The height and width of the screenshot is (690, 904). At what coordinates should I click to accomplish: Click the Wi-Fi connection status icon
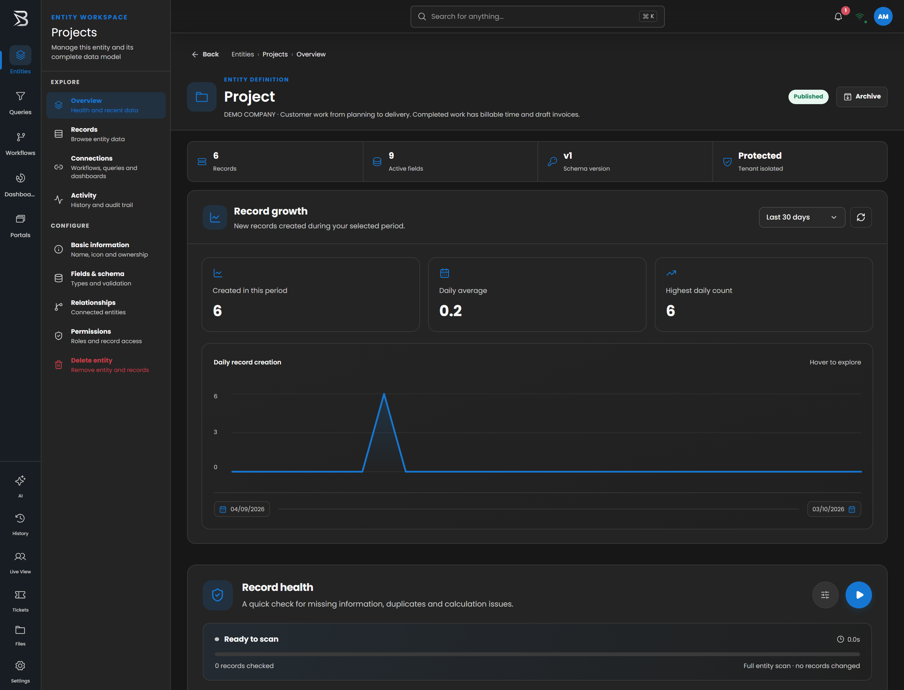(860, 16)
